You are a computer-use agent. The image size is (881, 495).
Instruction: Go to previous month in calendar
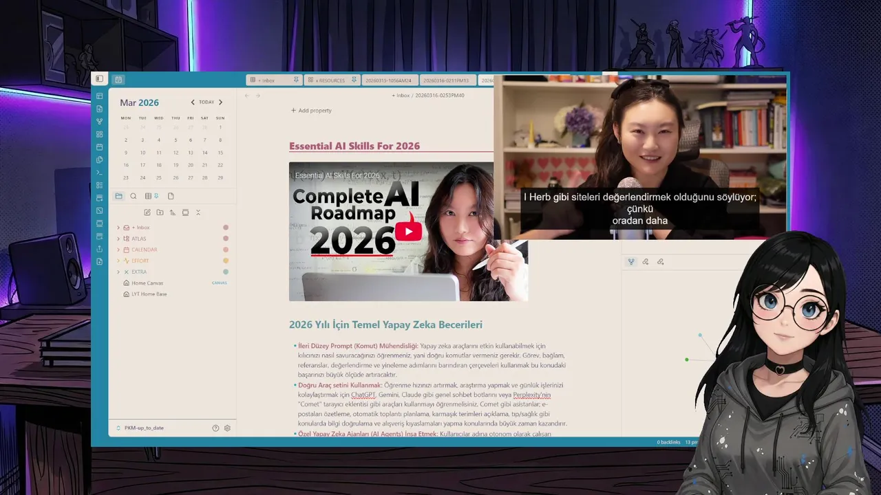point(193,102)
